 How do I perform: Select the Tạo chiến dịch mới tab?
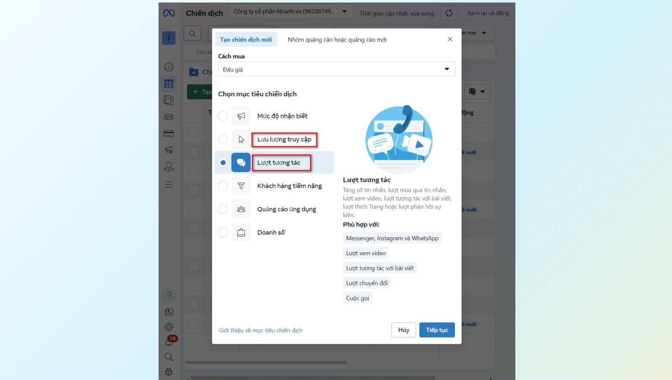pyautogui.click(x=246, y=39)
